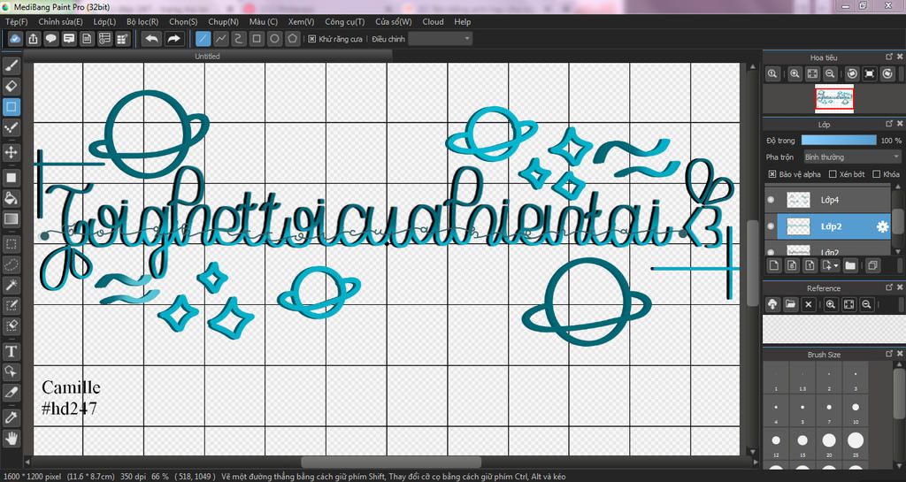Viewport: 906px width, 482px height.
Task: Hide the selected Lớp2 layer visibility dot
Action: [x=771, y=226]
